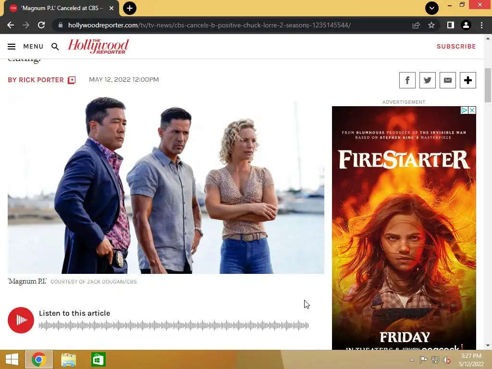This screenshot has width=492, height=369.
Task: Open Chrome side panel
Action: pos(451,25)
